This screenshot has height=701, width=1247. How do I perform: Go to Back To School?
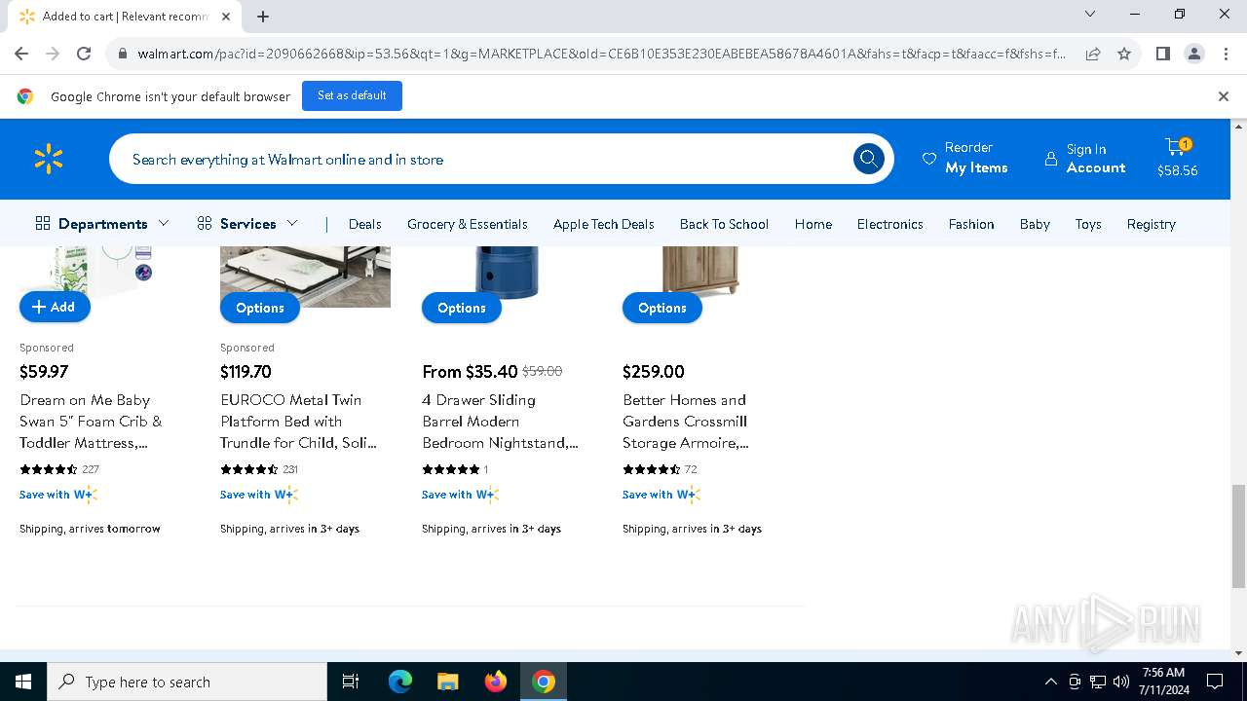pyautogui.click(x=724, y=224)
